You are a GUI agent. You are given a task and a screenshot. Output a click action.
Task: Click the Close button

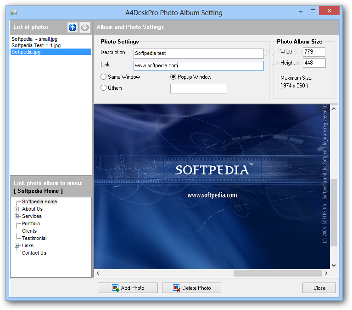click(319, 288)
